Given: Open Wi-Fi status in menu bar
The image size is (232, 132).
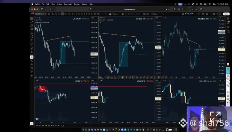Looking at the screenshot, I should (x=210, y=4).
